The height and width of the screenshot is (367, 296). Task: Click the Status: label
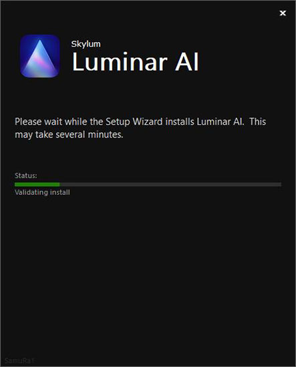click(x=26, y=175)
